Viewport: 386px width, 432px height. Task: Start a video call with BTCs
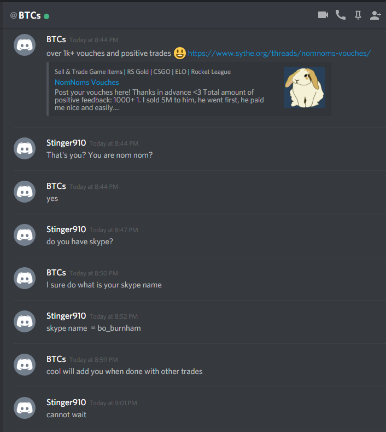pos(323,15)
